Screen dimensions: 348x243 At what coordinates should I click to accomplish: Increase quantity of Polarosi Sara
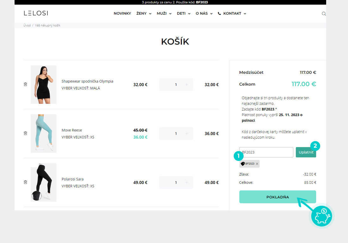[187, 182]
